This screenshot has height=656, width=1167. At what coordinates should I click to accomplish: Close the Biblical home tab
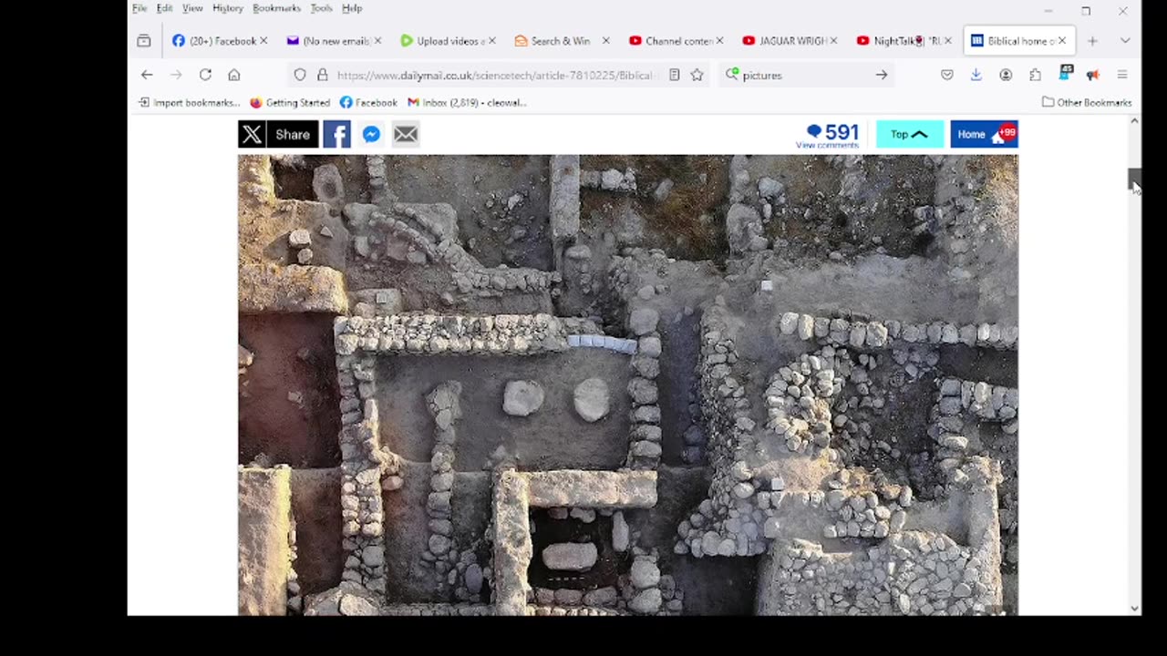1062,41
